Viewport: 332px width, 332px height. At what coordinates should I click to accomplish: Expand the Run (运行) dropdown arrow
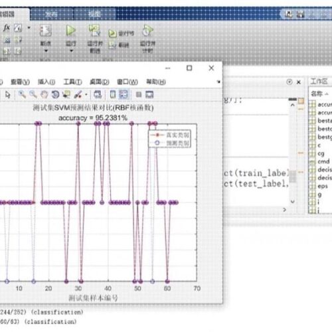pyautogui.click(x=71, y=50)
